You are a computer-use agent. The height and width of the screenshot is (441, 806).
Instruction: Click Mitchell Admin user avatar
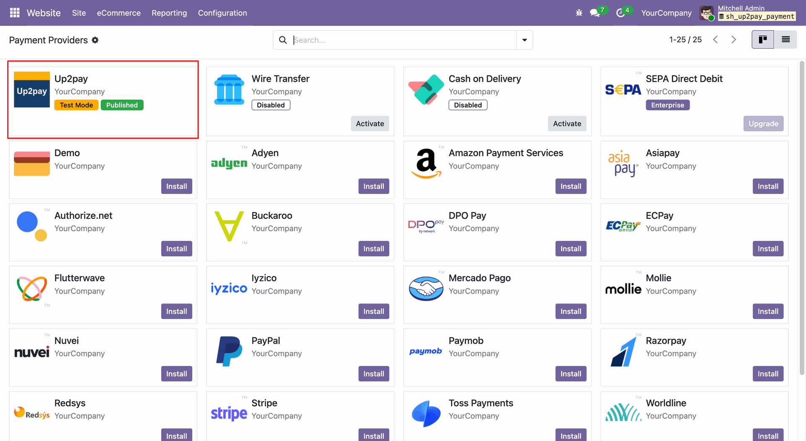click(707, 13)
